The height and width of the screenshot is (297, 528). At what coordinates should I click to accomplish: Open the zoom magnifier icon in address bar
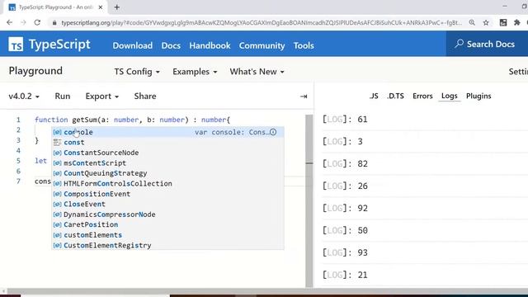(x=472, y=22)
